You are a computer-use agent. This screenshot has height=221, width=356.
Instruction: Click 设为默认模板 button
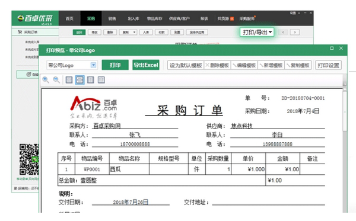coord(186,65)
